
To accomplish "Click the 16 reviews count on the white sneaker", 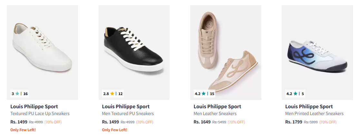I will (25, 94).
